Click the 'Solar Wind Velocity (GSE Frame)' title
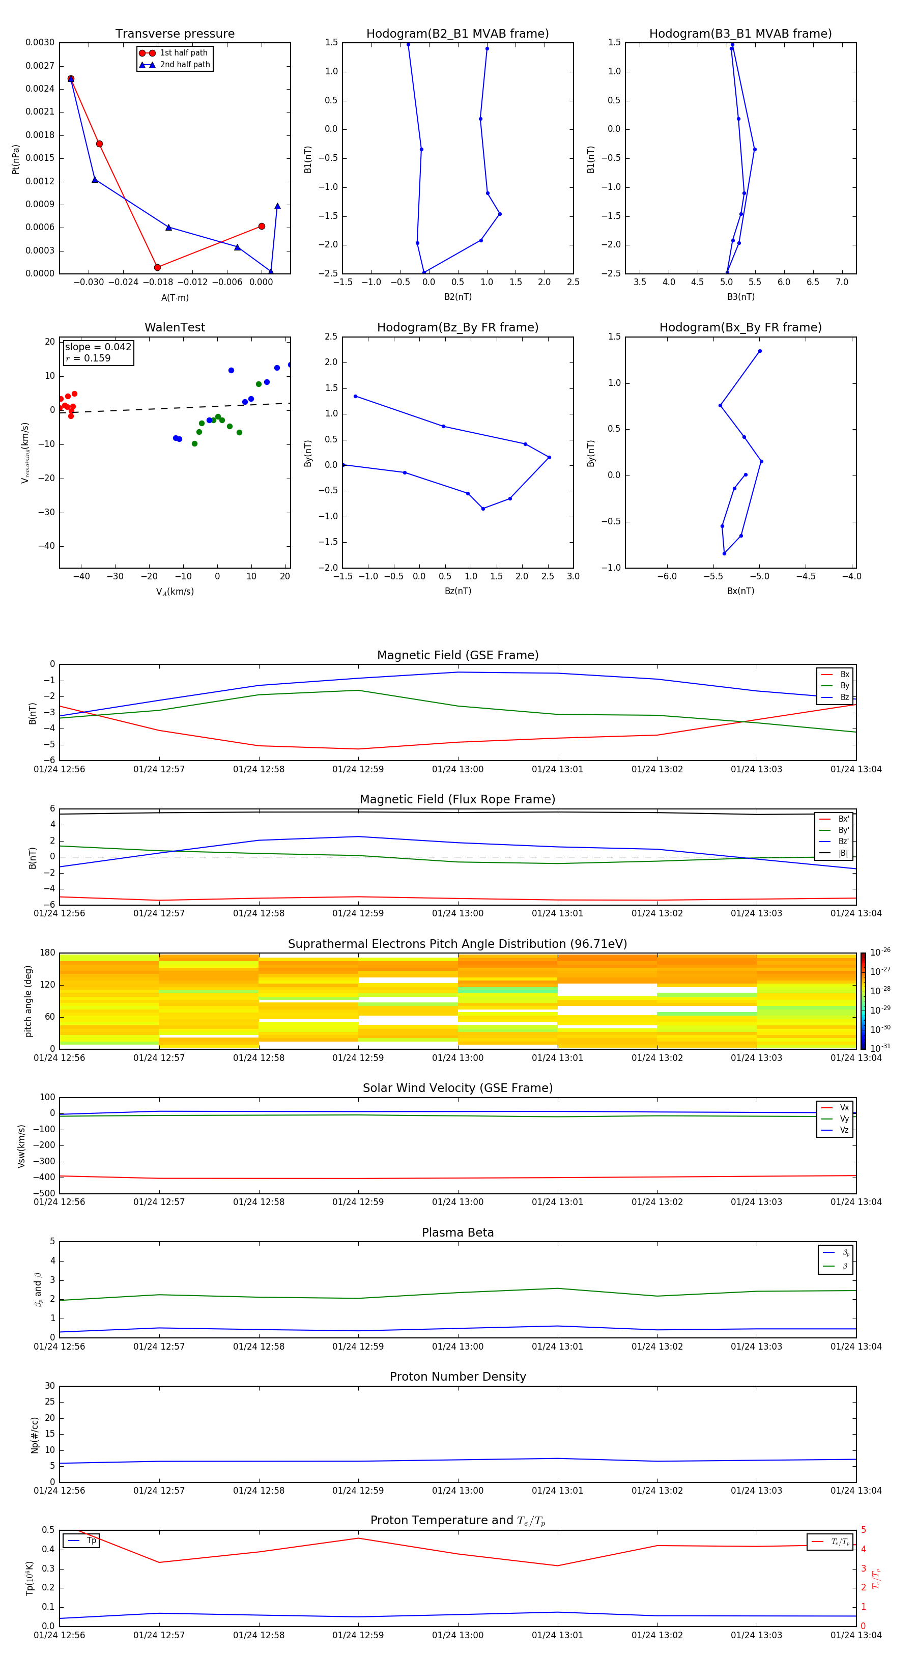This screenshot has height=1680, width=916. [457, 1088]
